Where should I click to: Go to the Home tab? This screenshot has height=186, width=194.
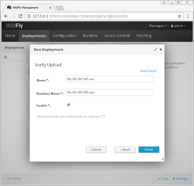coord(10,36)
